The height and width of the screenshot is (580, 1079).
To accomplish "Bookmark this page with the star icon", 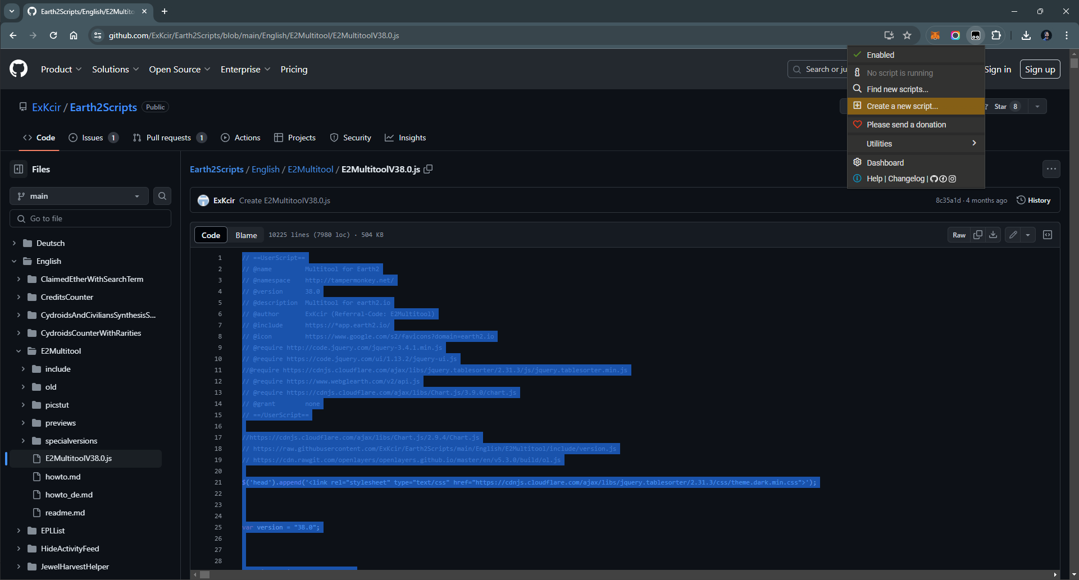I will coord(907,35).
